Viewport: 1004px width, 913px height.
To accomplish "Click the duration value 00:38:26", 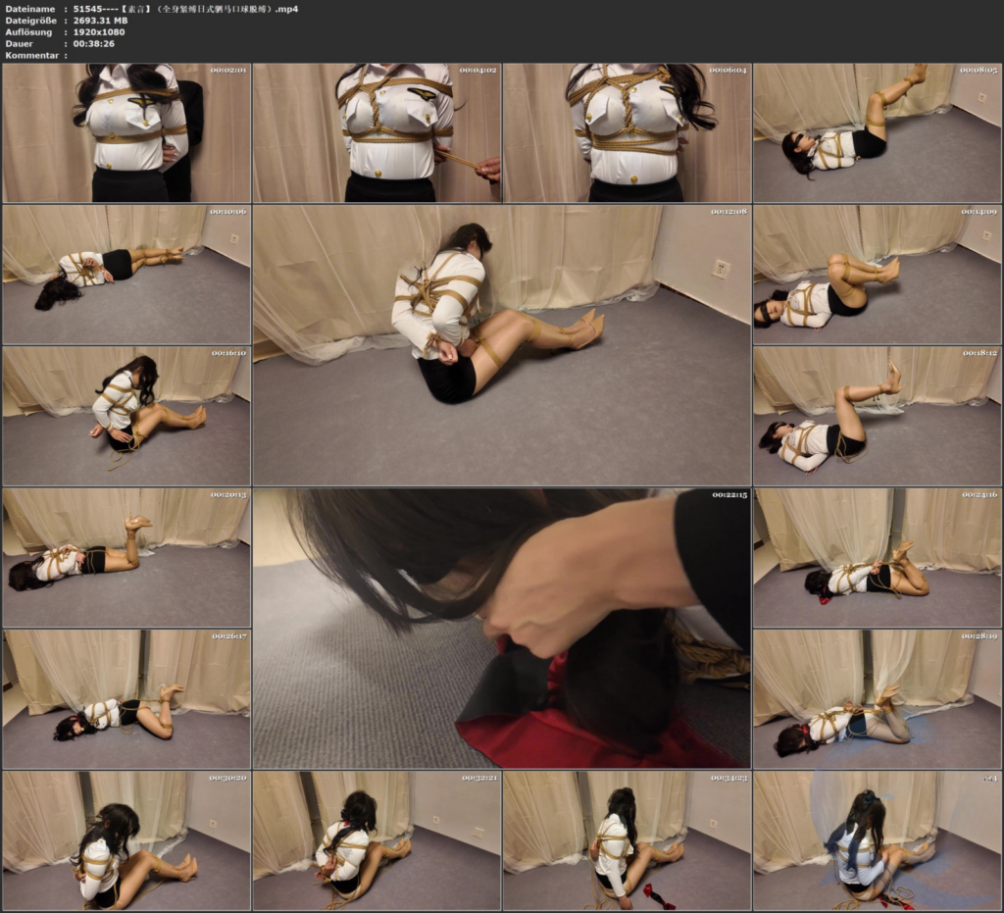I will 93,43.
